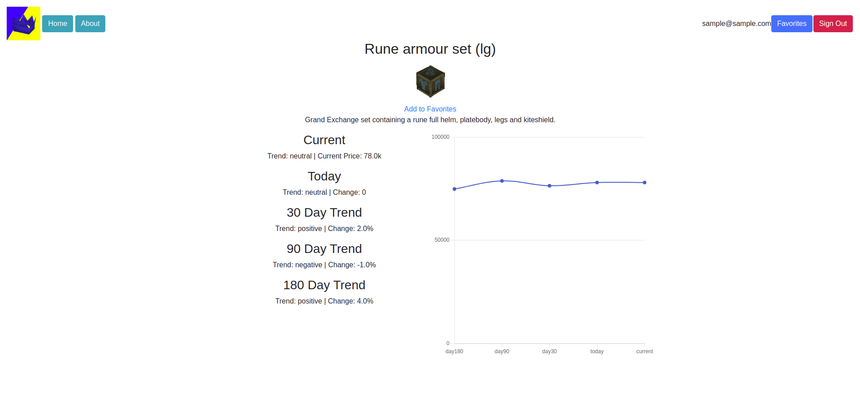860x398 pixels.
Task: Click the sample@sample.com account email
Action: 736,24
